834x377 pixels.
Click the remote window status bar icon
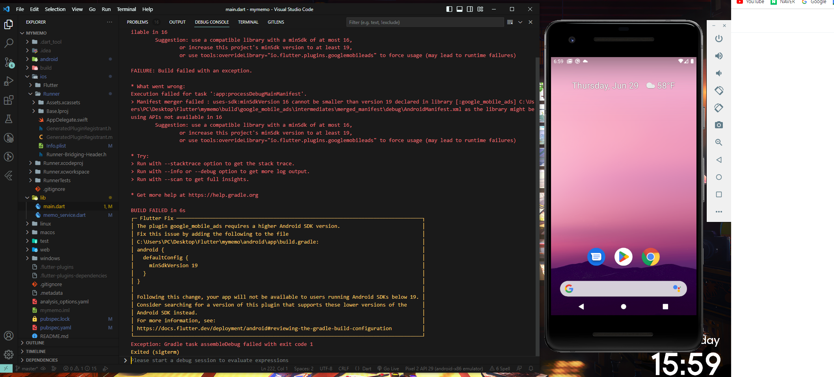pyautogui.click(x=6, y=369)
